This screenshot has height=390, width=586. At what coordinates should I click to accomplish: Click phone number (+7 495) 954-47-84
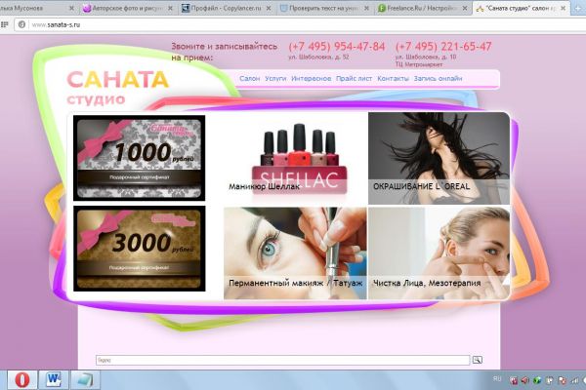[336, 47]
